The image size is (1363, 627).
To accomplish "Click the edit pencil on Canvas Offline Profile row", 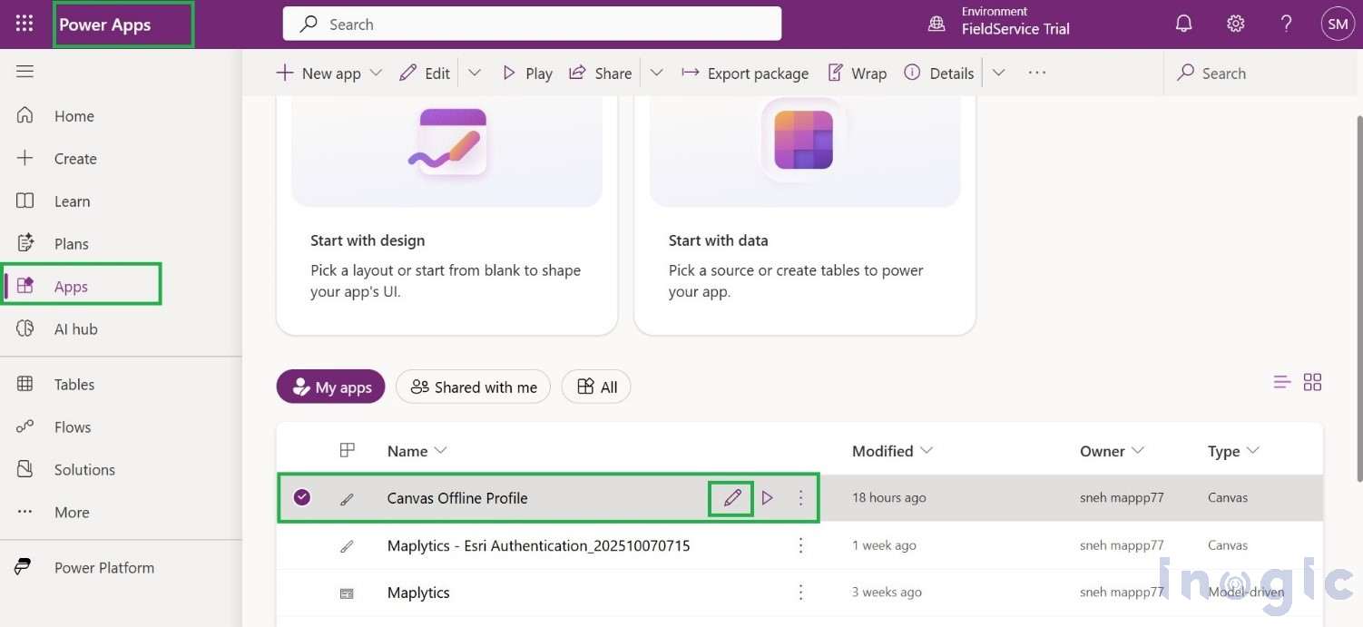I will pos(731,497).
